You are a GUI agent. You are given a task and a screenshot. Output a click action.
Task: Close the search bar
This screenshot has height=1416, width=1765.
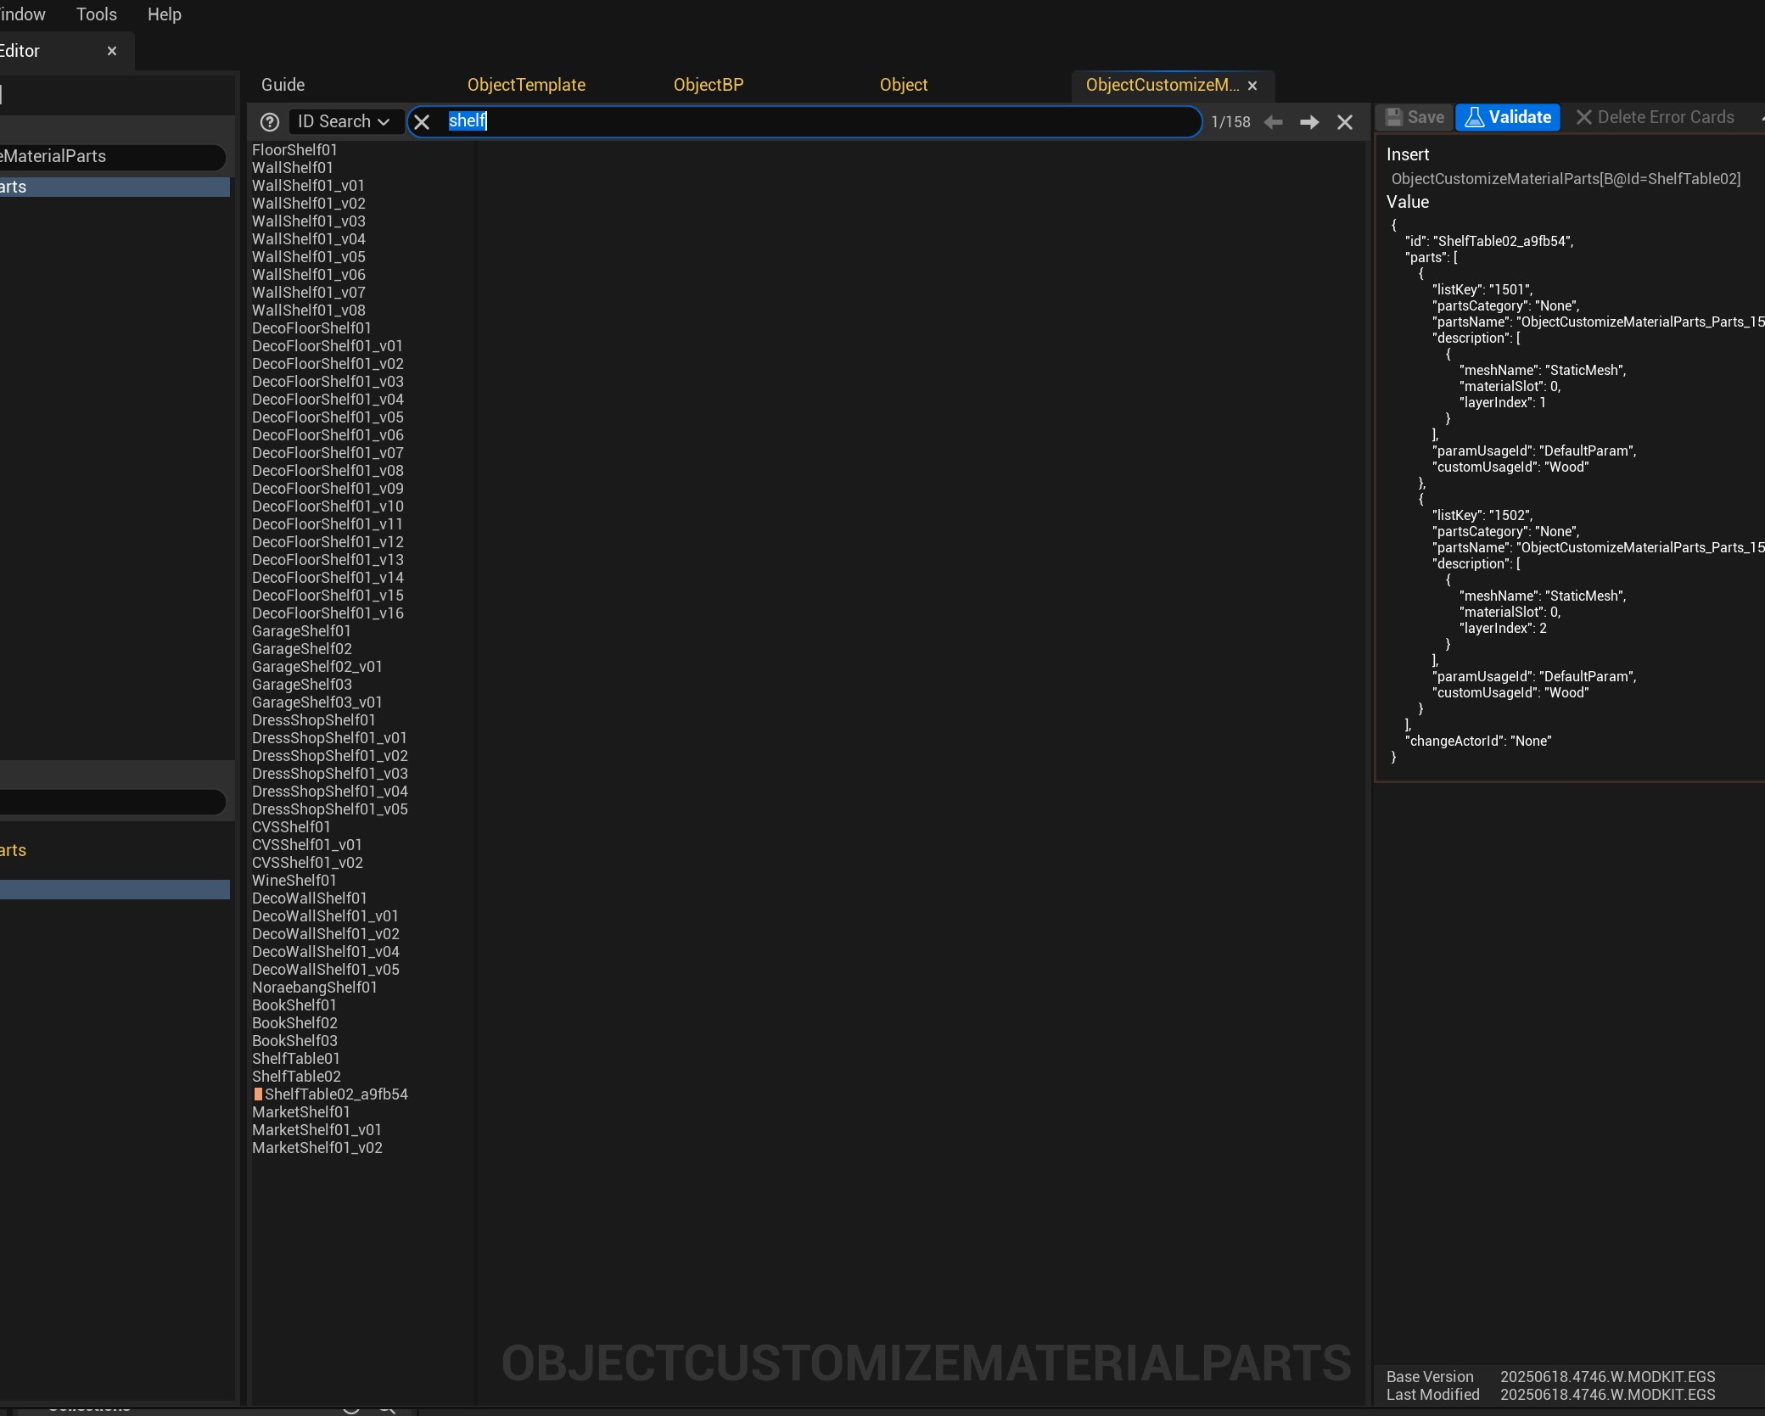(x=1345, y=122)
